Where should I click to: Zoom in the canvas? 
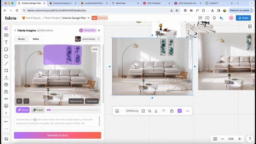pyautogui.click(x=240, y=139)
